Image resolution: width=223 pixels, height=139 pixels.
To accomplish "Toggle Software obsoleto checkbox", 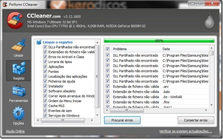I will [x=45, y=91].
